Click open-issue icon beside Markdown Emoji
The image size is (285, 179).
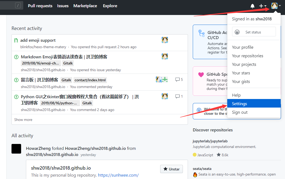[x=16, y=57]
